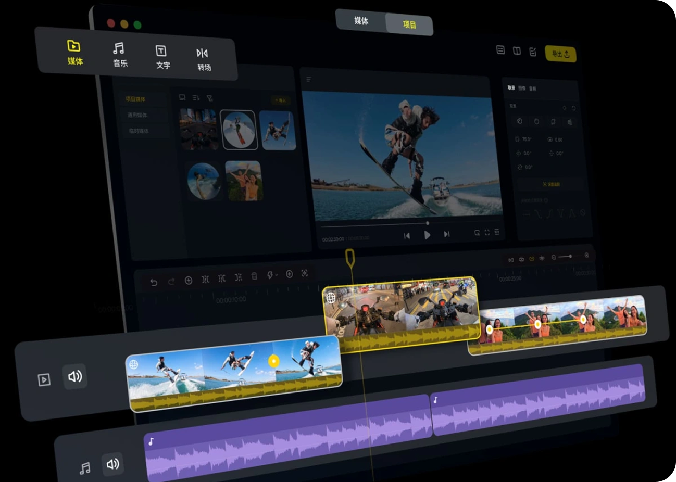Click the undo arrow in timeline toolbar
Image resolution: width=676 pixels, height=482 pixels.
154,282
